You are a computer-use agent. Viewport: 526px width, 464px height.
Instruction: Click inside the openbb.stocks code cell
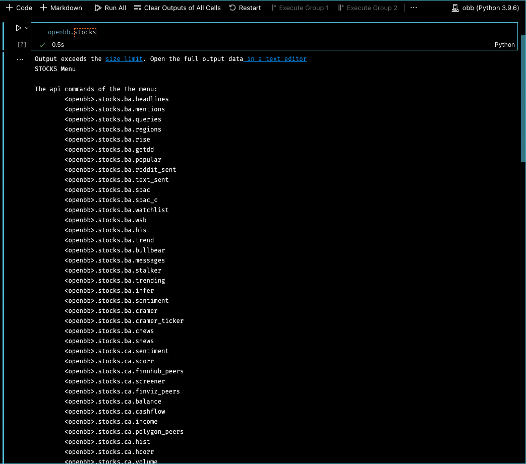click(274, 32)
